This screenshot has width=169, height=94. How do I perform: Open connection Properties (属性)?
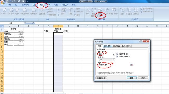50,12
